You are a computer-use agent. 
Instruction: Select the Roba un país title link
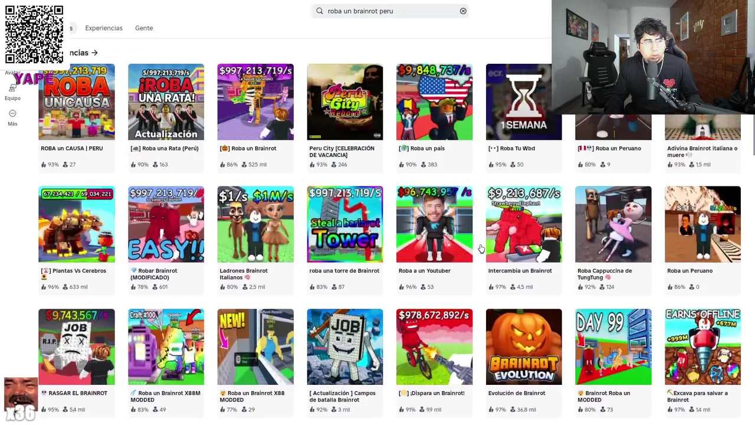422,148
